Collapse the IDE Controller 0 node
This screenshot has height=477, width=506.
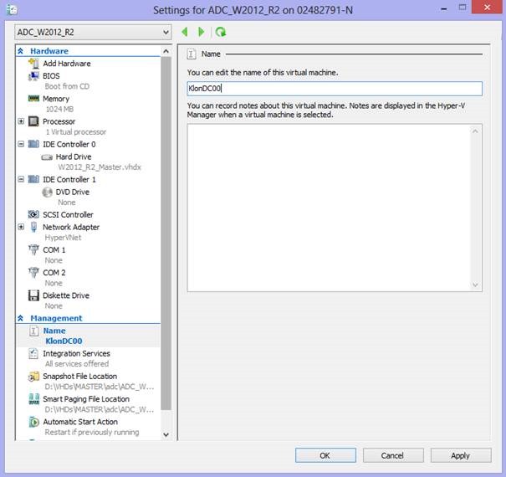point(21,144)
